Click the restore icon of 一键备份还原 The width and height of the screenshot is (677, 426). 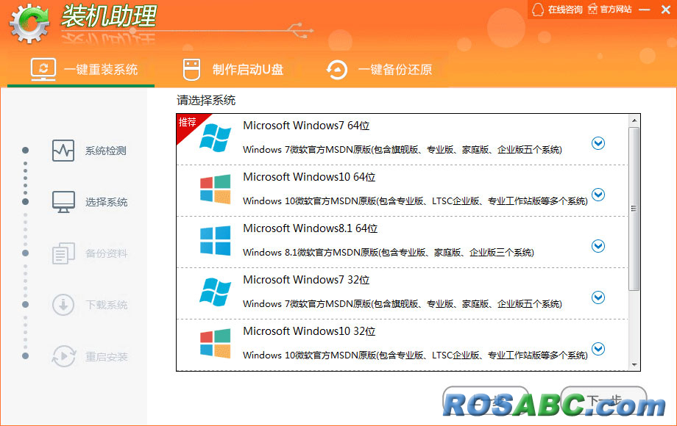point(337,70)
